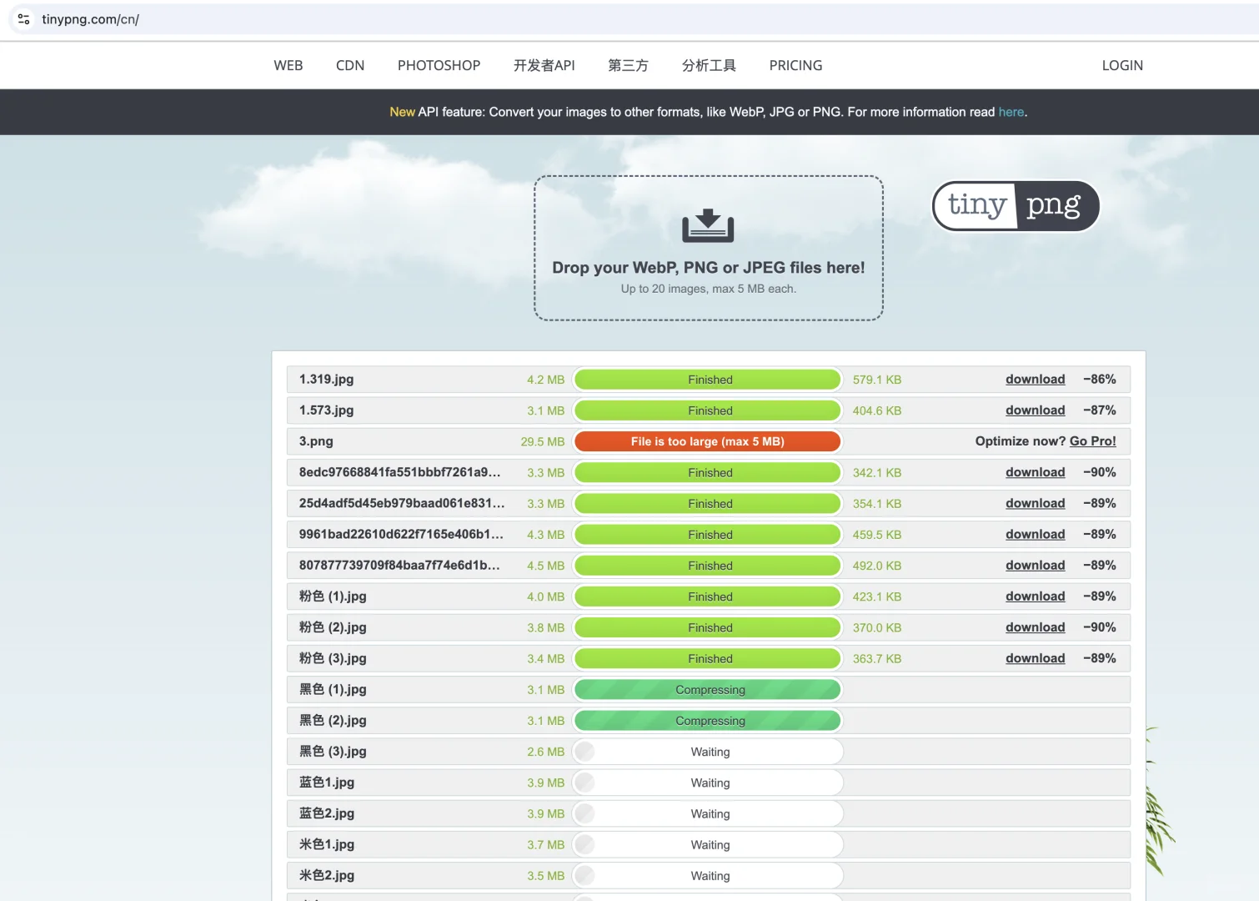Click the 29.5 MB size of 3.png
This screenshot has width=1259, height=901.
543,441
